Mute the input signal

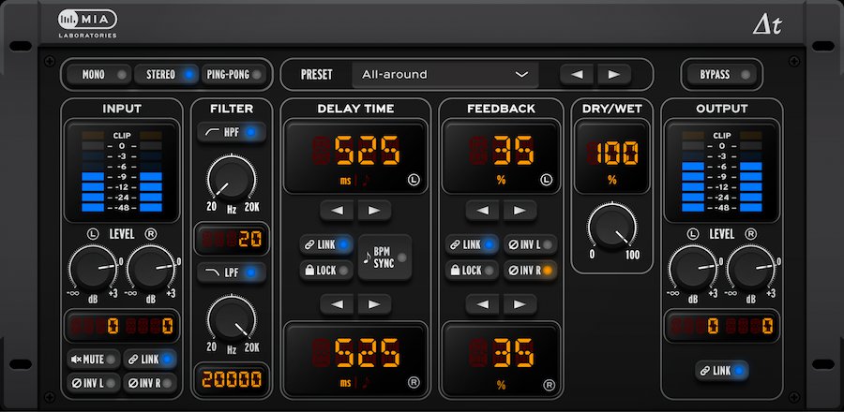click(x=94, y=358)
